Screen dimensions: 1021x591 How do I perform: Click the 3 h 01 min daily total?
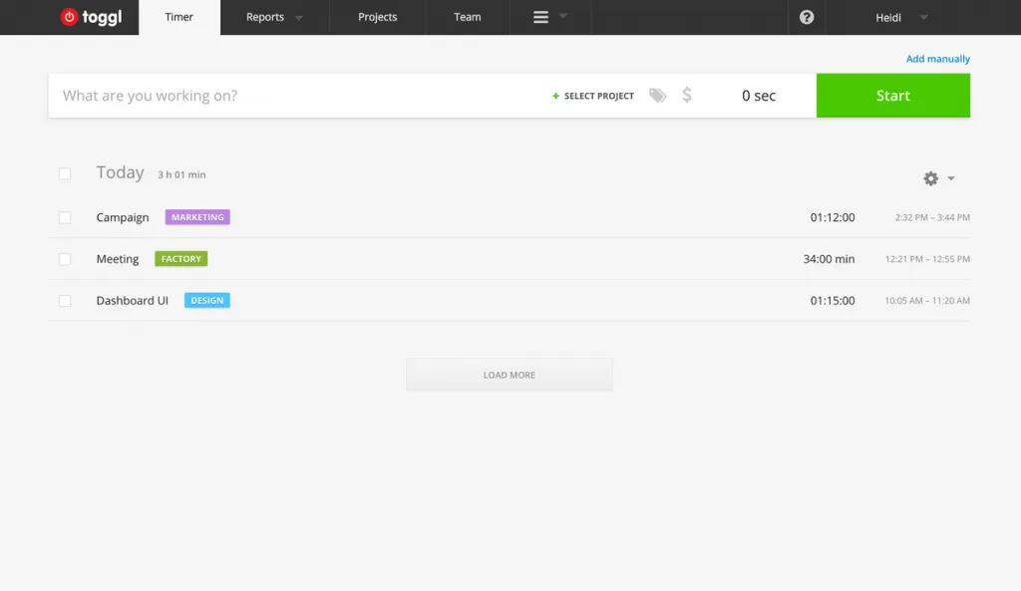181,174
